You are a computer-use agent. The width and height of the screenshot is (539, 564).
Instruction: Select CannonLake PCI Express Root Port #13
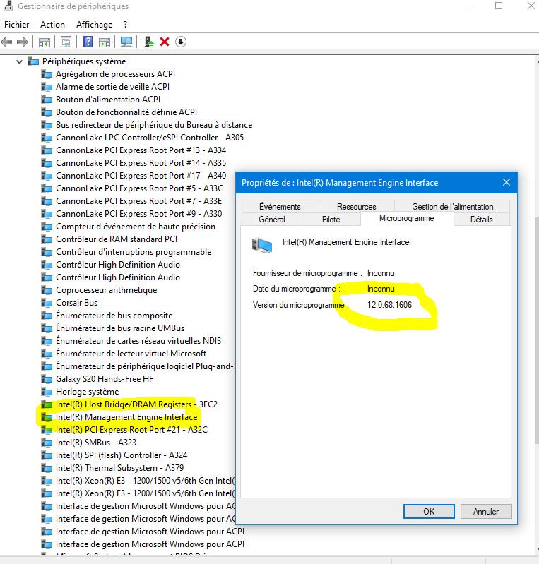[x=141, y=150]
